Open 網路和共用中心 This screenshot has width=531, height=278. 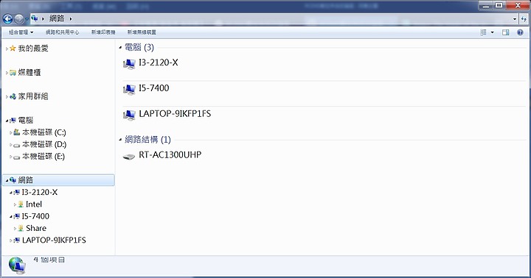(x=62, y=32)
